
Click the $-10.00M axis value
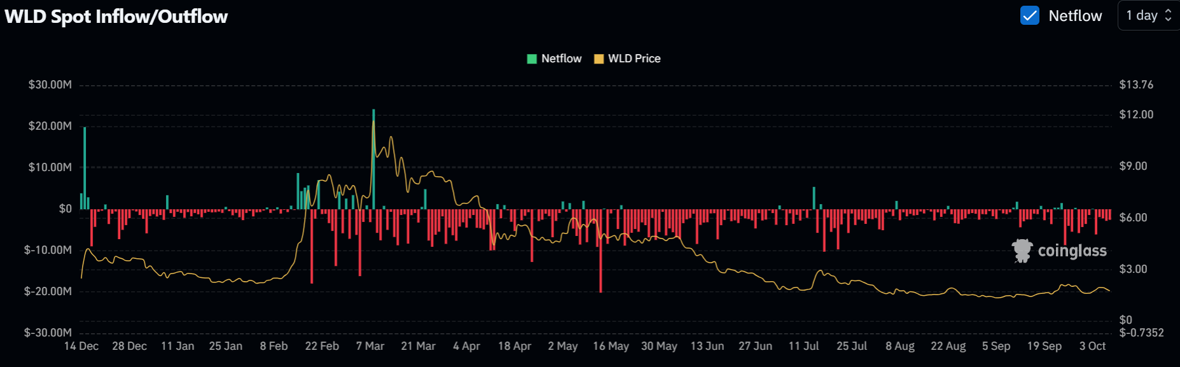48,250
